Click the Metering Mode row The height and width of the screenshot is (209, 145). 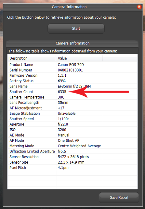pos(72,146)
